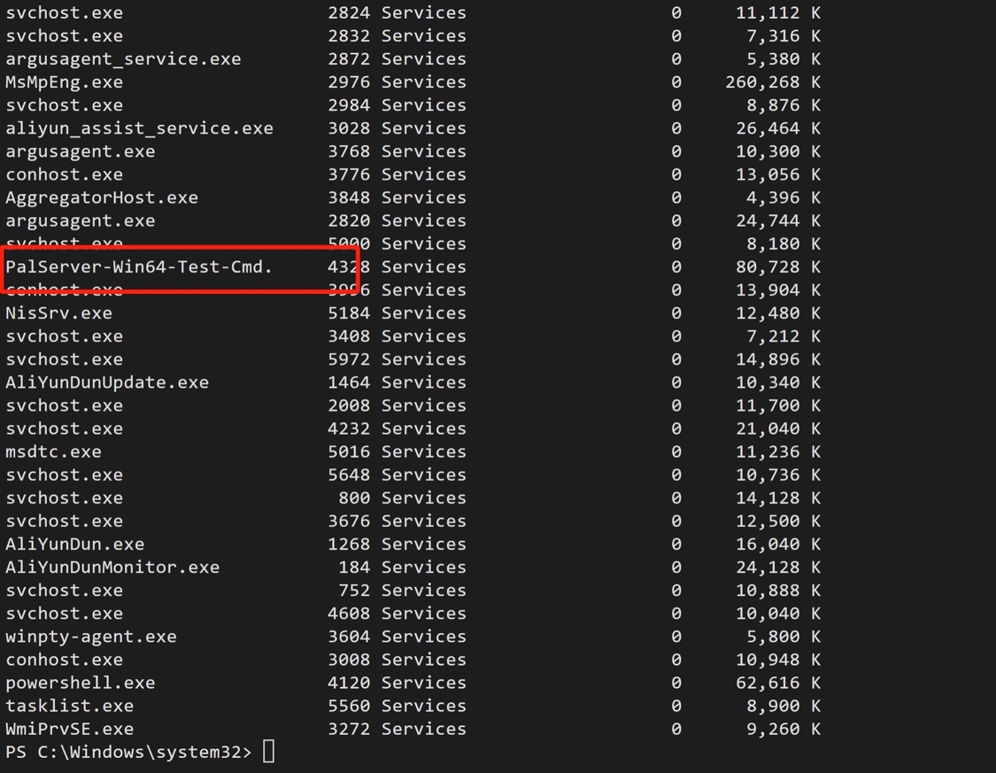Viewport: 996px width, 773px height.
Task: Click the msdtc.exe process name
Action: (x=53, y=452)
